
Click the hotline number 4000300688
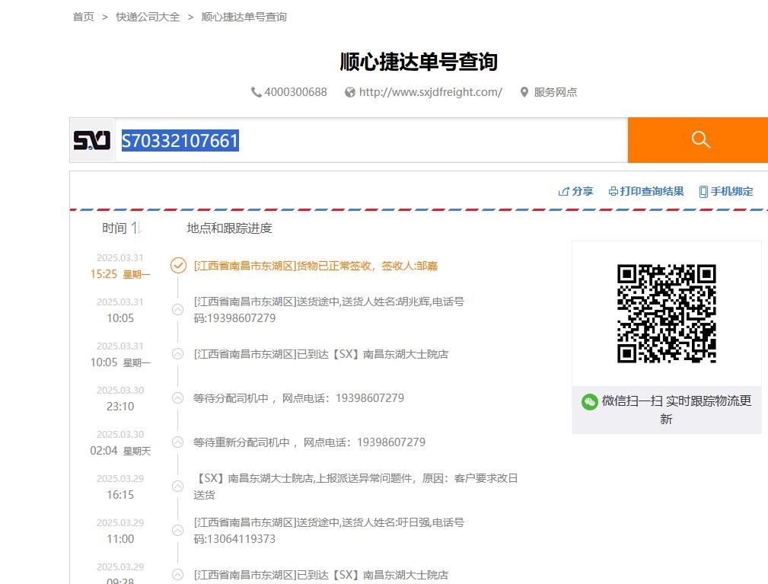(295, 92)
